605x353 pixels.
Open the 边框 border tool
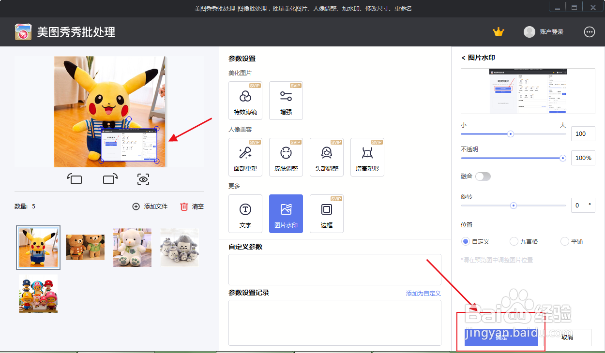tap(327, 214)
